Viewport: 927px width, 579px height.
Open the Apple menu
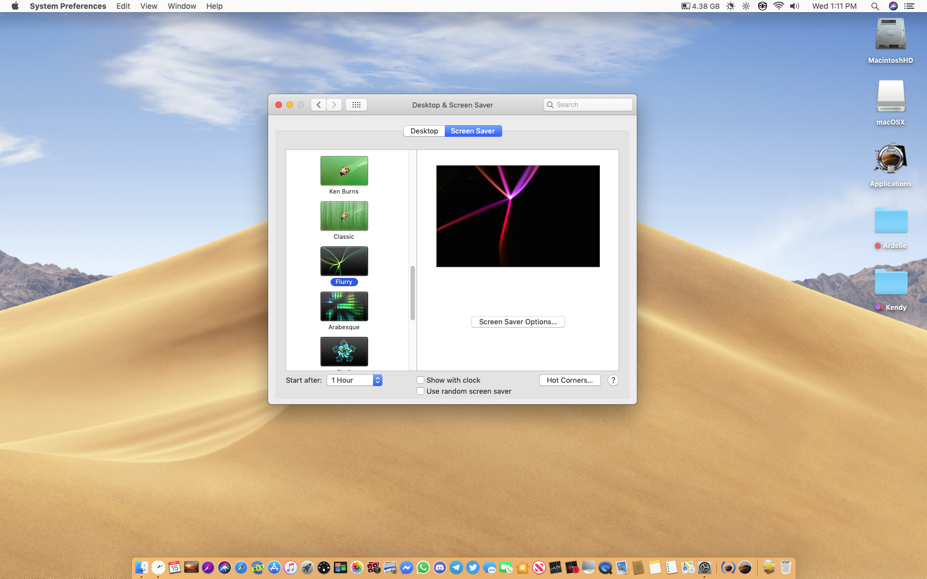[15, 6]
